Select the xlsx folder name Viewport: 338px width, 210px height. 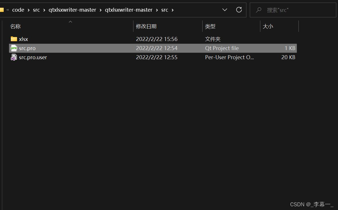point(24,39)
